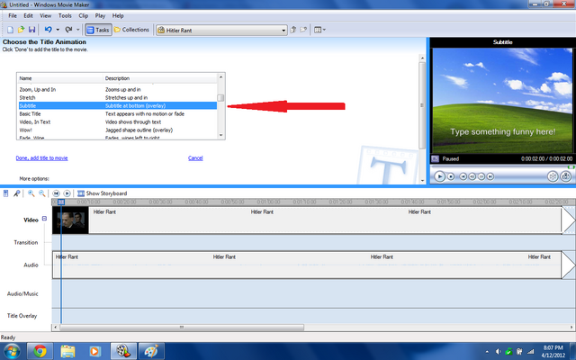Open the redo history dropdown arrow
Screen dimensions: 576x360
(78, 30)
